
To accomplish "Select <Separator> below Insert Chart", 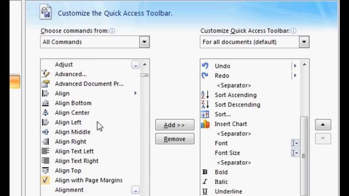I will pos(234,133).
